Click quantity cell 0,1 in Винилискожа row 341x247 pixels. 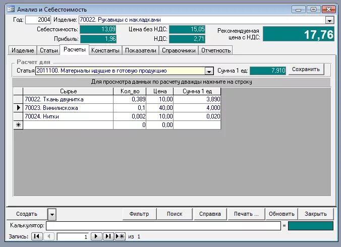[x=130, y=108]
